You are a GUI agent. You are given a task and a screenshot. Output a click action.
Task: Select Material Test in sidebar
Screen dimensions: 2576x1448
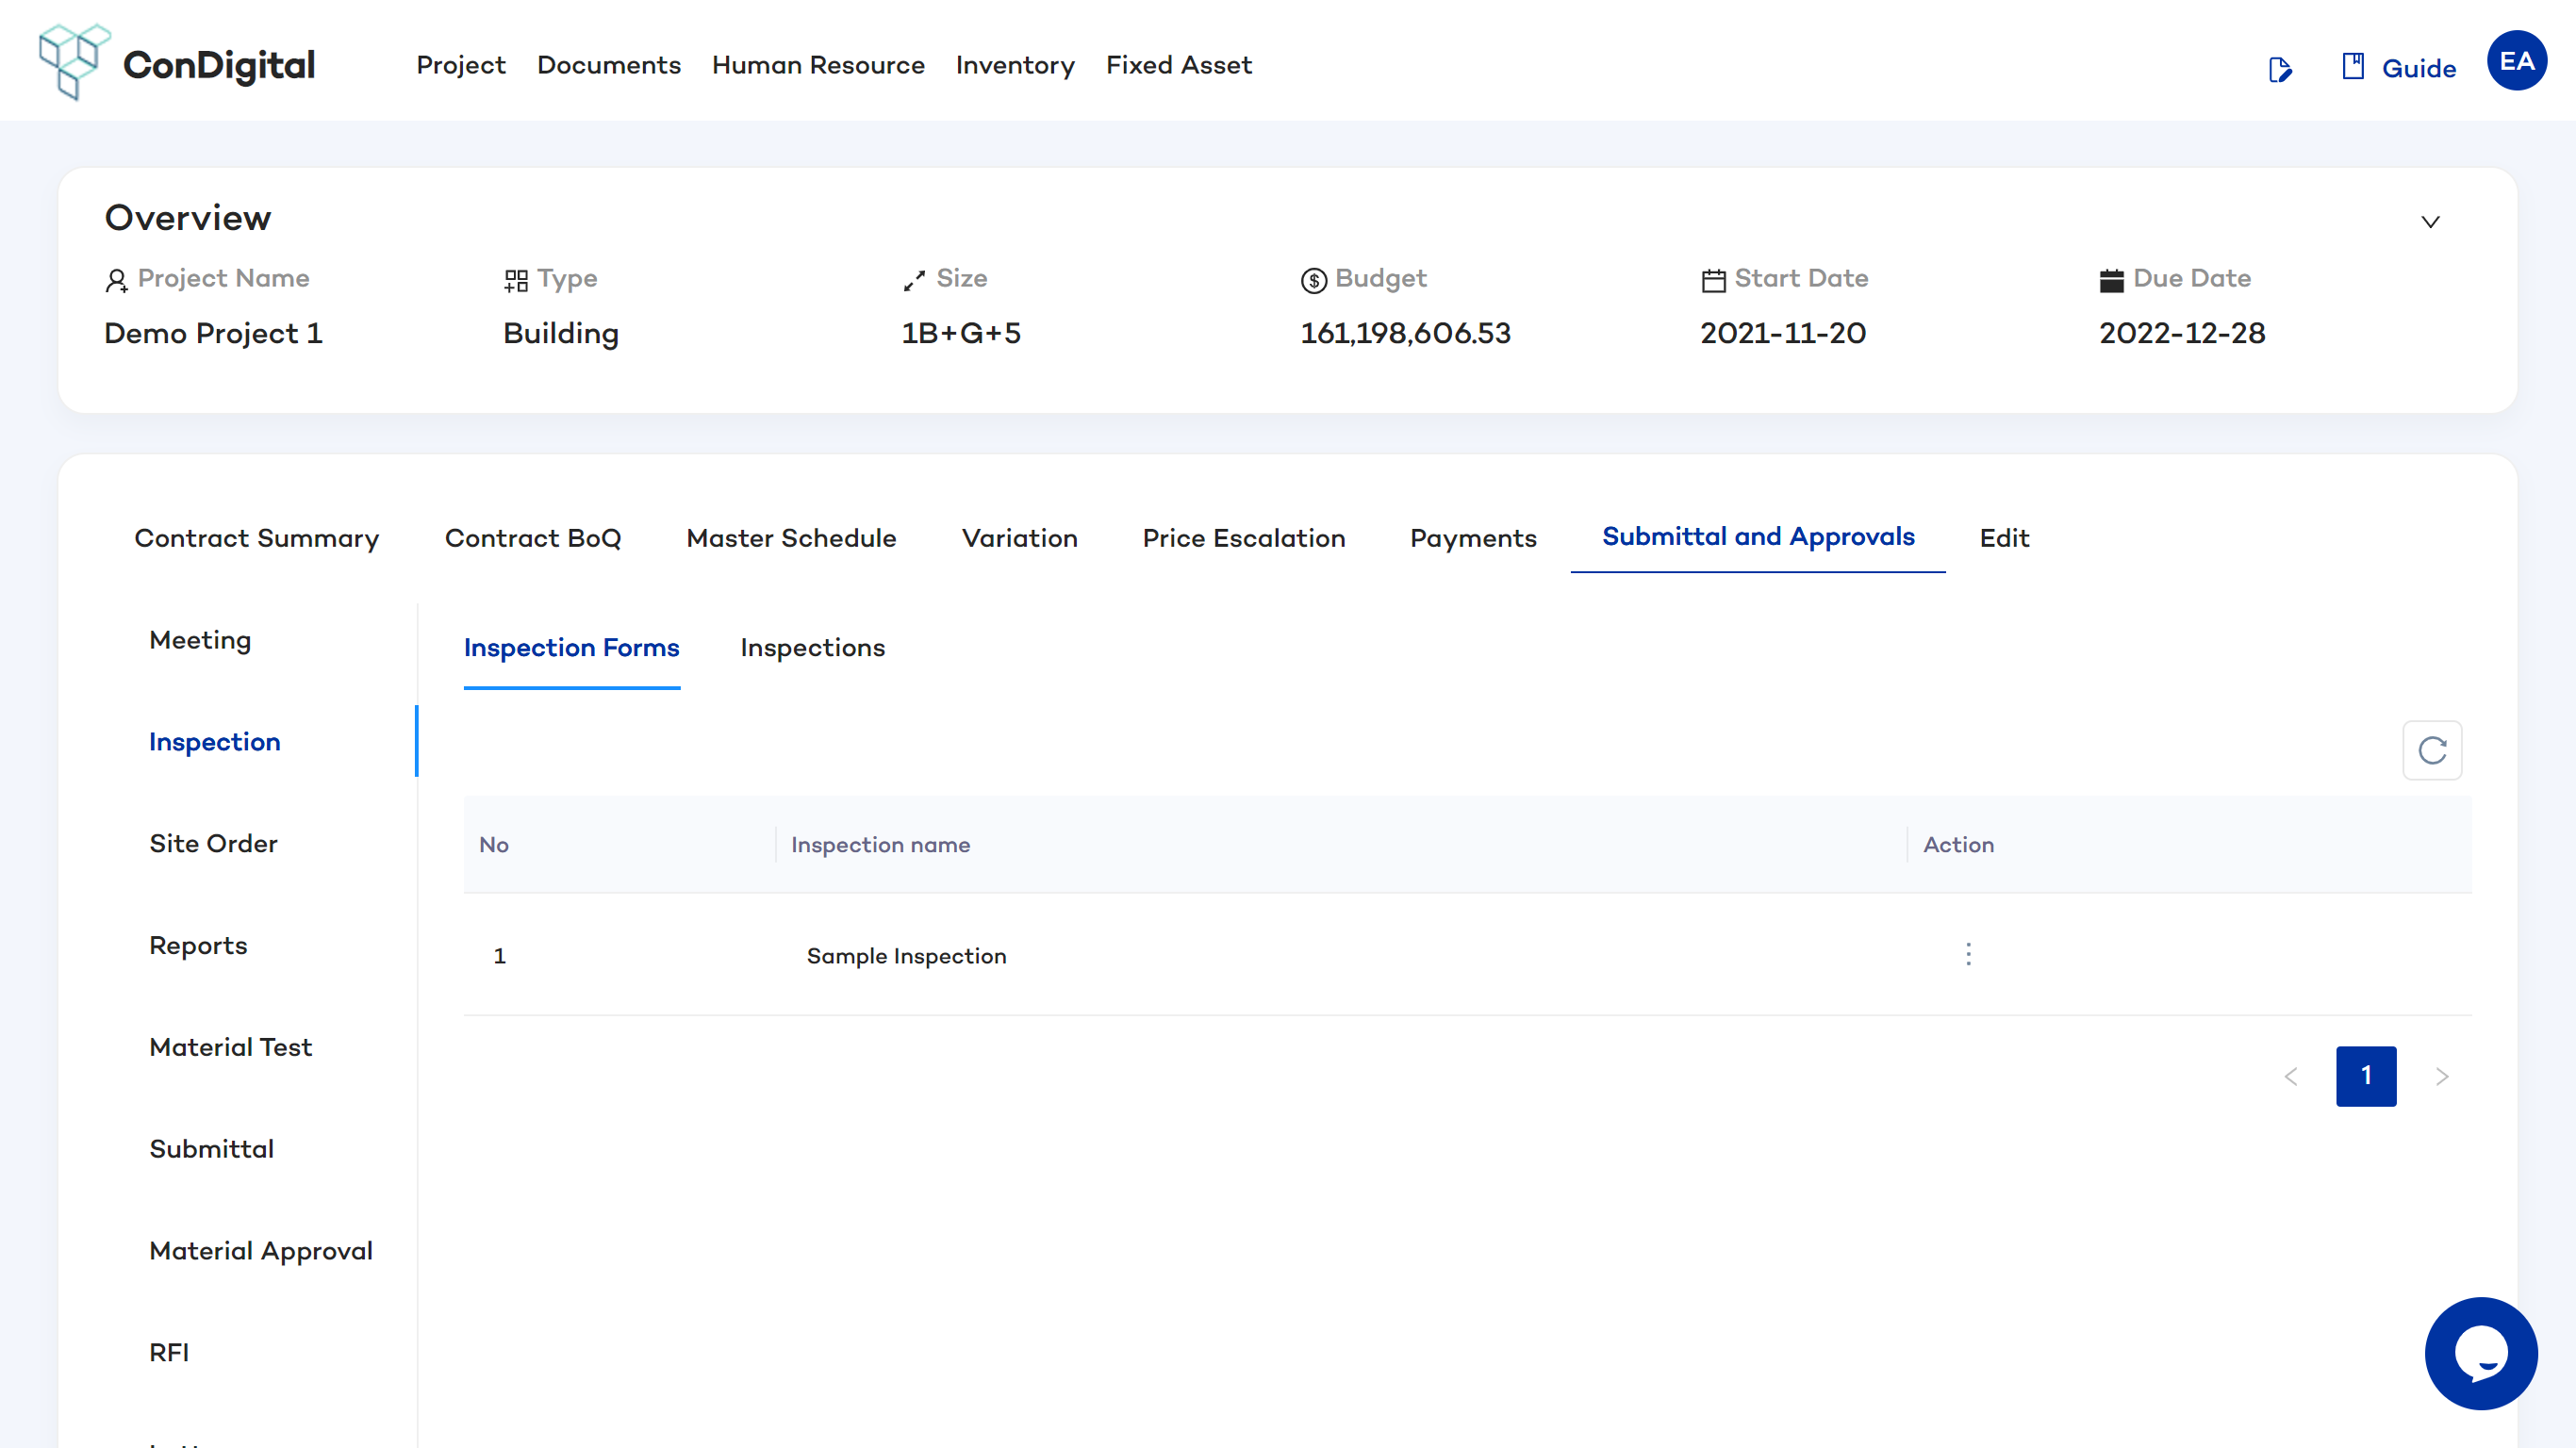(230, 1047)
